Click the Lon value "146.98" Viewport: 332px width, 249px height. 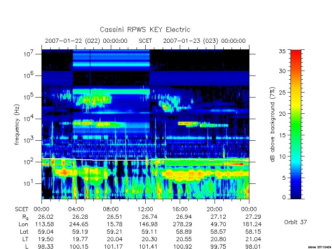(148, 224)
